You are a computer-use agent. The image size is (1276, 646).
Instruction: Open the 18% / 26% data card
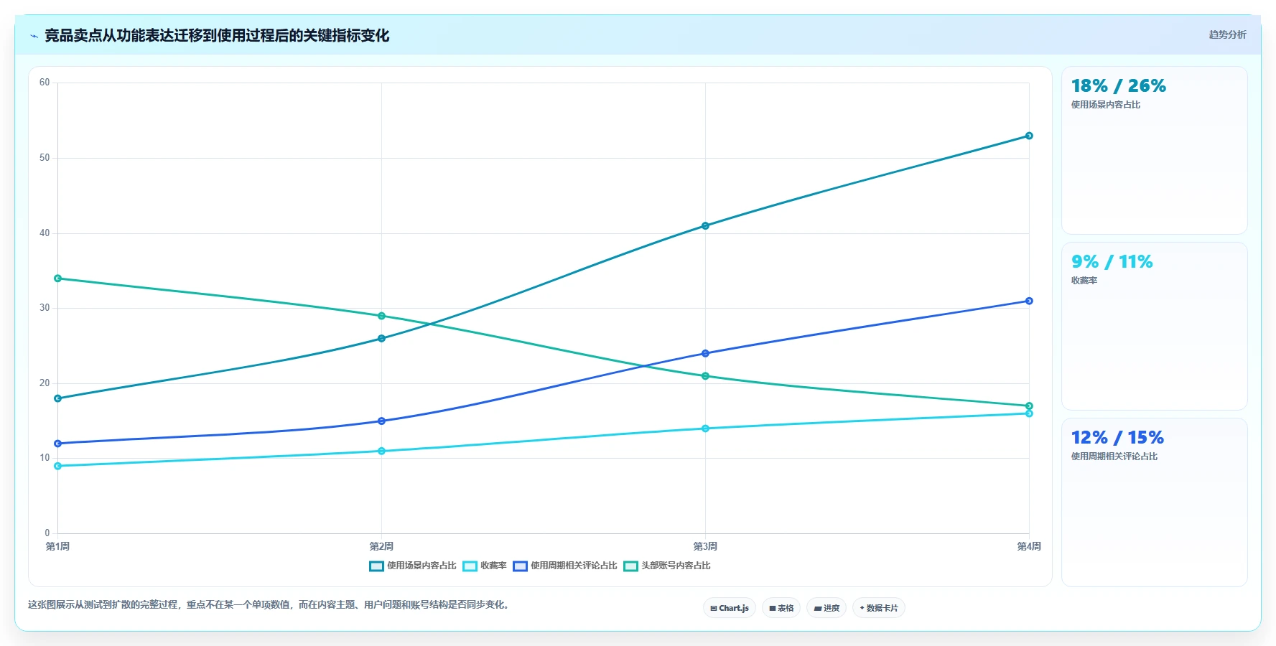coord(1154,151)
